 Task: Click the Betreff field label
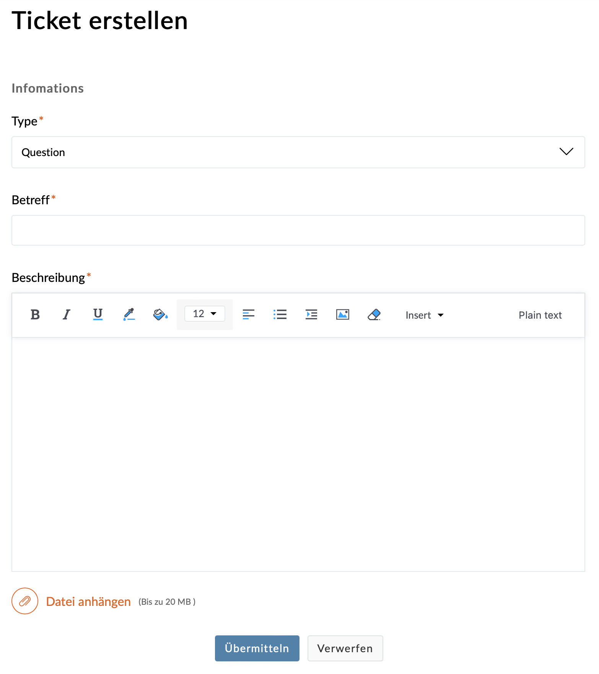coord(31,200)
